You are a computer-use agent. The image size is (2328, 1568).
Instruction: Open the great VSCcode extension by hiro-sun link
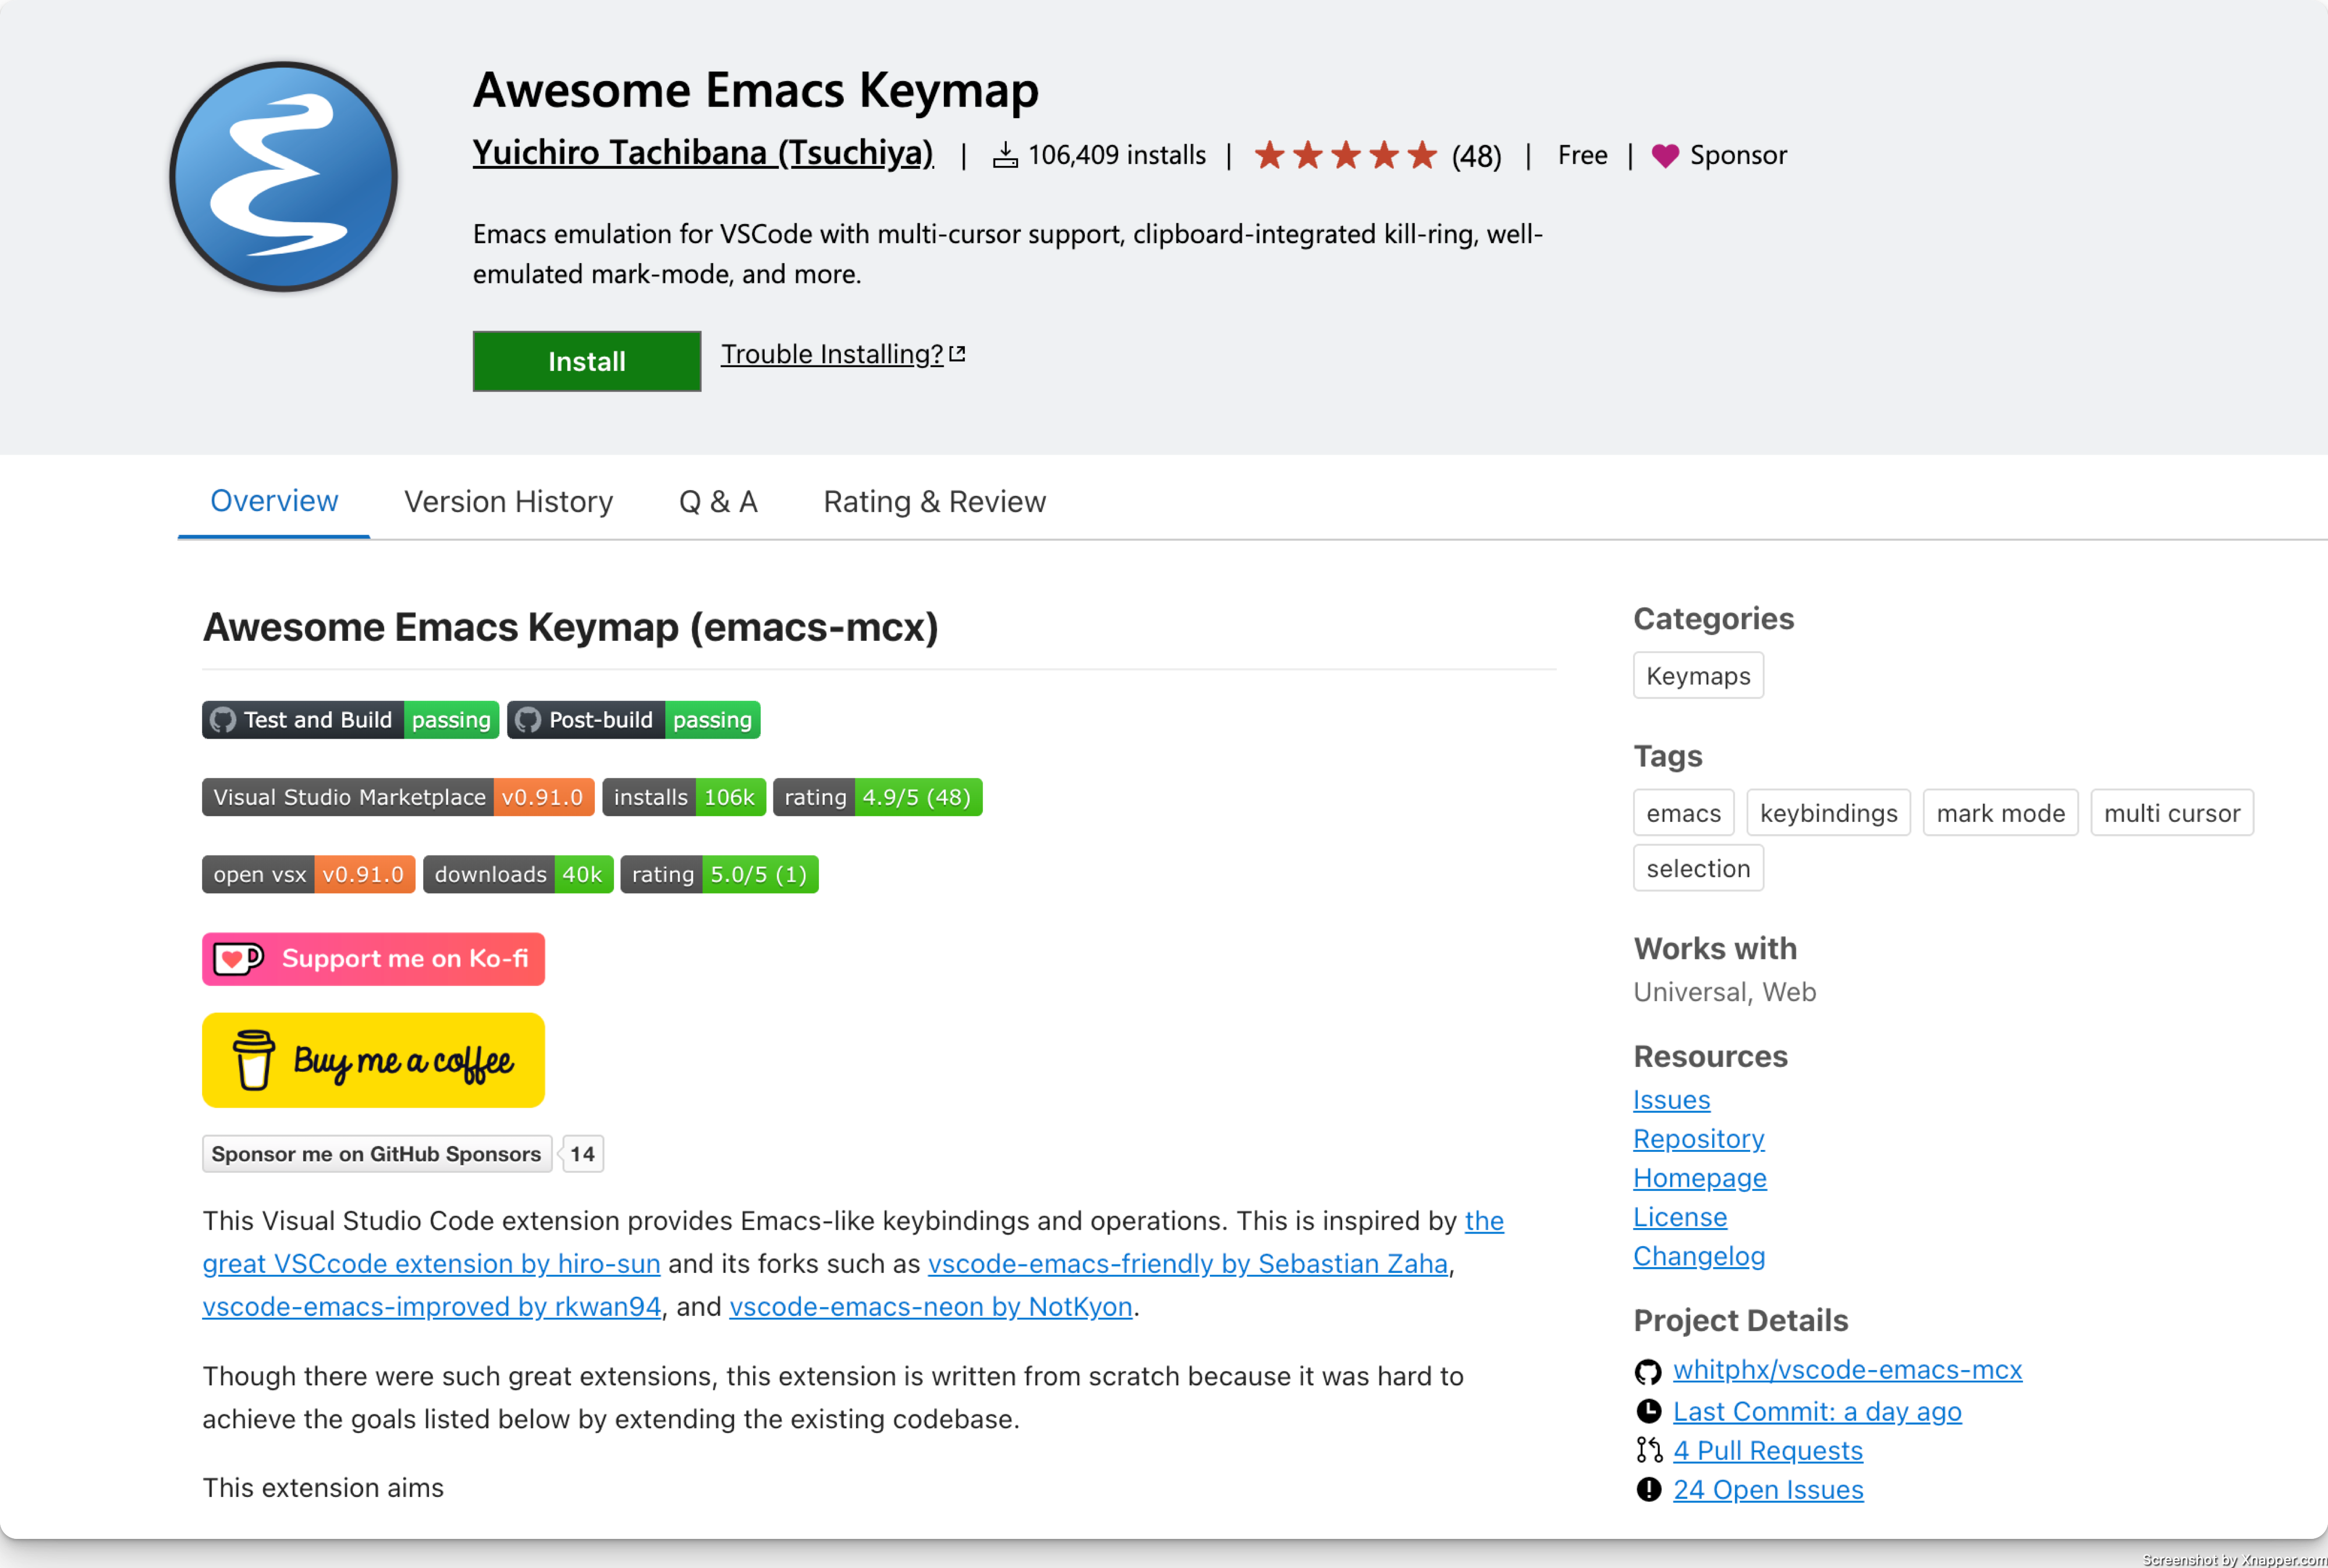431,1264
